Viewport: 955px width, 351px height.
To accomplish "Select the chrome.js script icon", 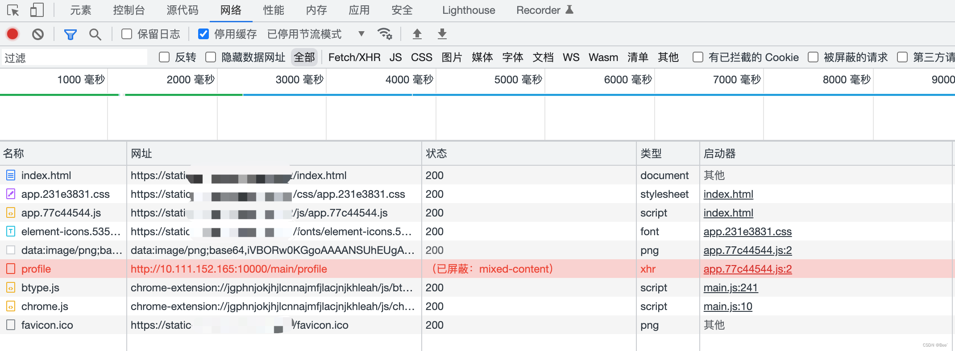I will 11,306.
